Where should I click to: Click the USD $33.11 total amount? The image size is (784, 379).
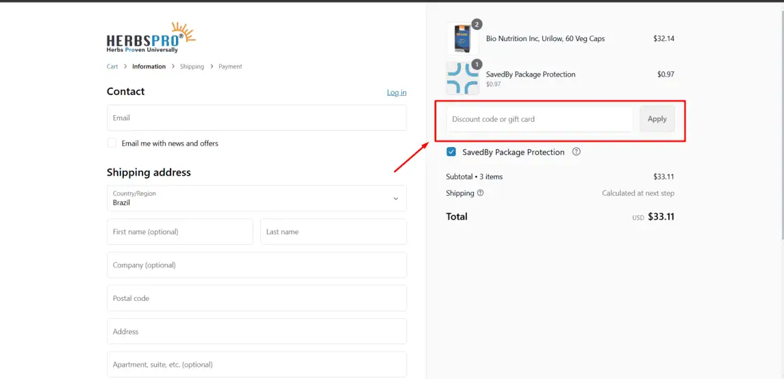coord(653,217)
